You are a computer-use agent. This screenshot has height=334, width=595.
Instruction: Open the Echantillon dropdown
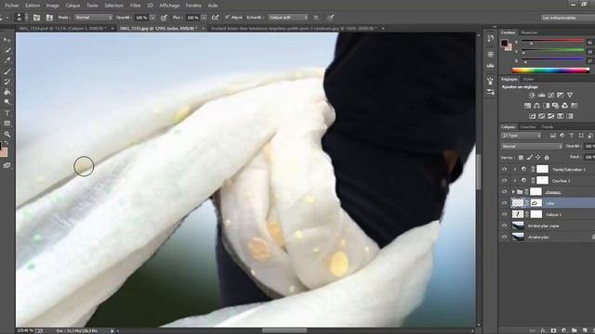point(288,18)
